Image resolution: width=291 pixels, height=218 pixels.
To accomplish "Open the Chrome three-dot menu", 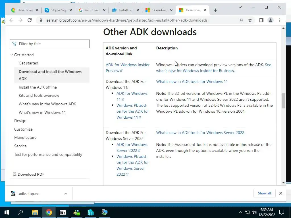I will click(280, 20).
